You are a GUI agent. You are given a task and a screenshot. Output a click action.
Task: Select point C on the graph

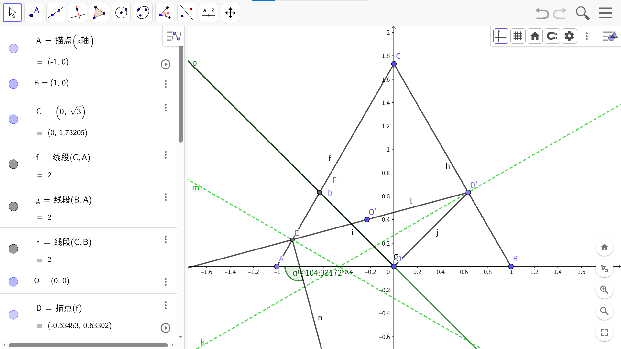[x=394, y=64]
